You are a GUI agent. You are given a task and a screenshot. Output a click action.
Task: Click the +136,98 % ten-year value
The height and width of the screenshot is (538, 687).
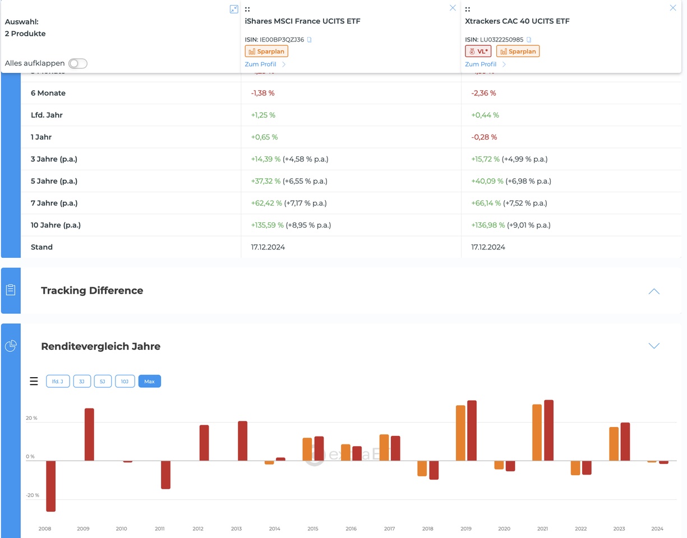pos(488,225)
